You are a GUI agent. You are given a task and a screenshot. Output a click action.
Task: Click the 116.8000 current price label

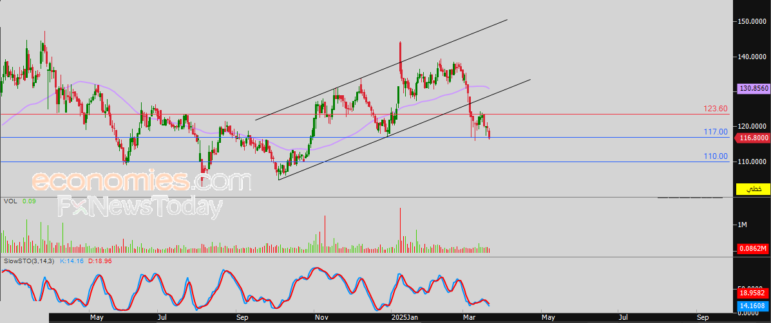click(x=752, y=139)
